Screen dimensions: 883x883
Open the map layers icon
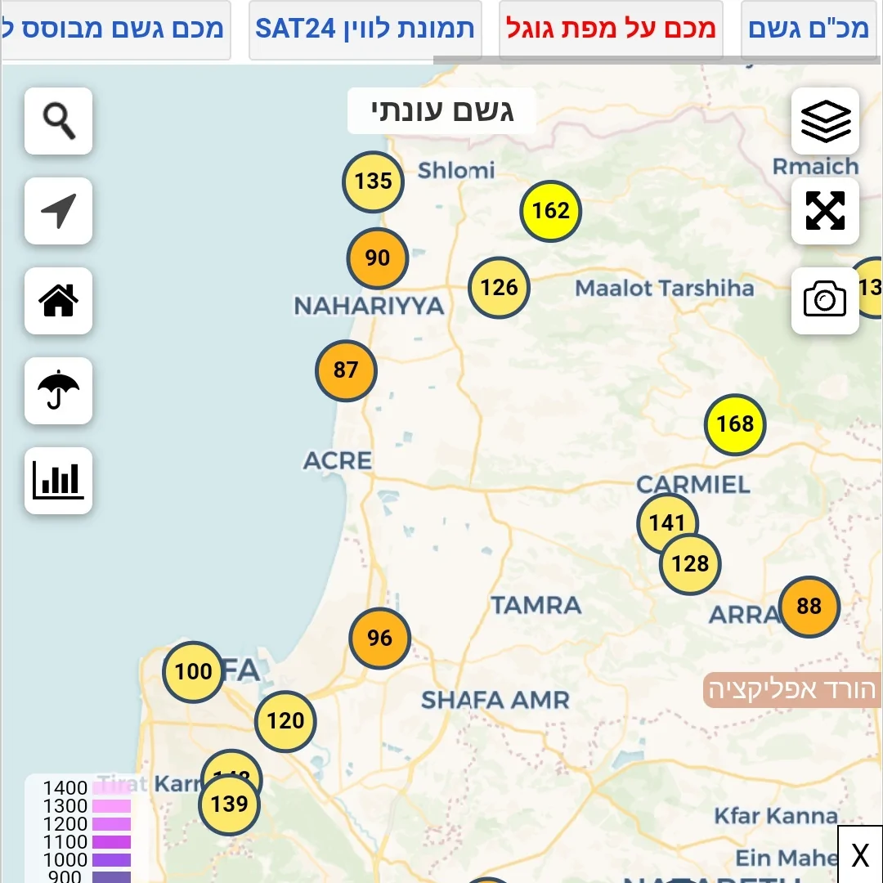(x=825, y=121)
